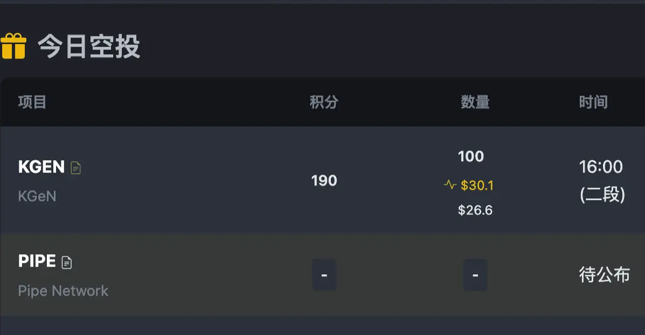Select the 16:00 (二段) time cell
Viewport: 645px width, 335px height.
click(602, 181)
